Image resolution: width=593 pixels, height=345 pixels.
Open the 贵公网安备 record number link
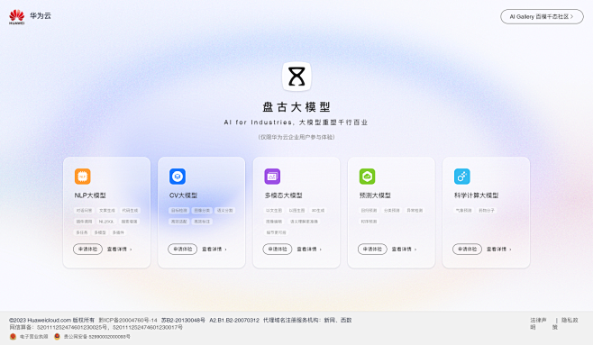96,336
